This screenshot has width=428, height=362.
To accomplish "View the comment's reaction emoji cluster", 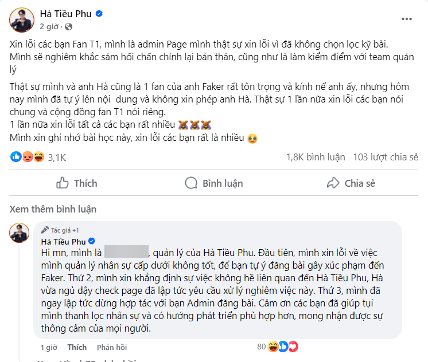I will (x=282, y=347).
